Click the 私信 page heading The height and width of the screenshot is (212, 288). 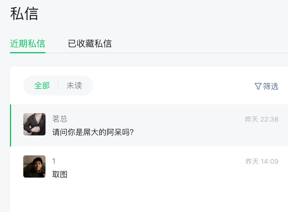pos(24,14)
